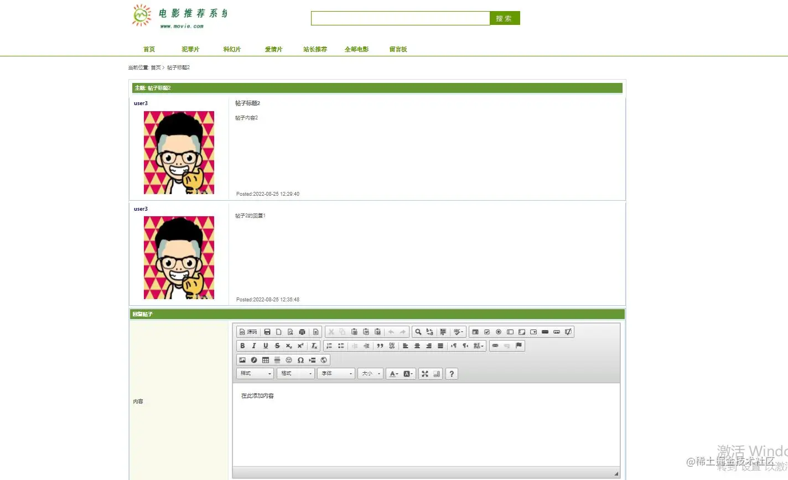Insert a Form using the form icon

pyautogui.click(x=475, y=332)
